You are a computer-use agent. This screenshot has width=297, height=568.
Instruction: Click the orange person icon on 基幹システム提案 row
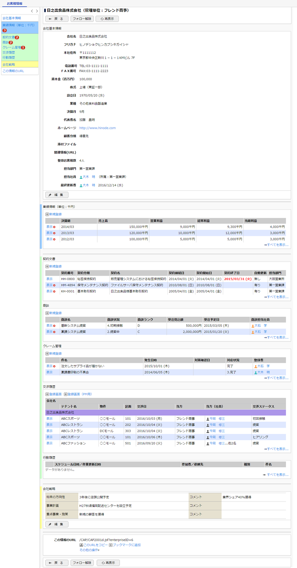click(x=252, y=325)
